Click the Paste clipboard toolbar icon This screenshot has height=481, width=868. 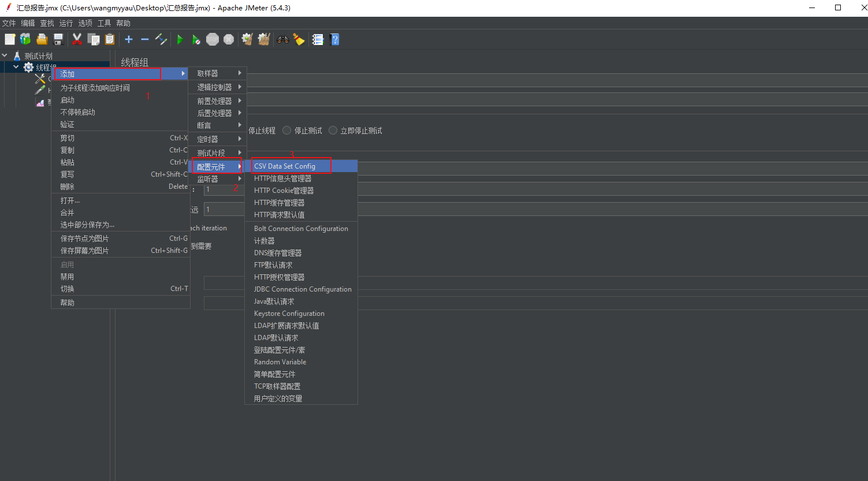[x=110, y=39]
